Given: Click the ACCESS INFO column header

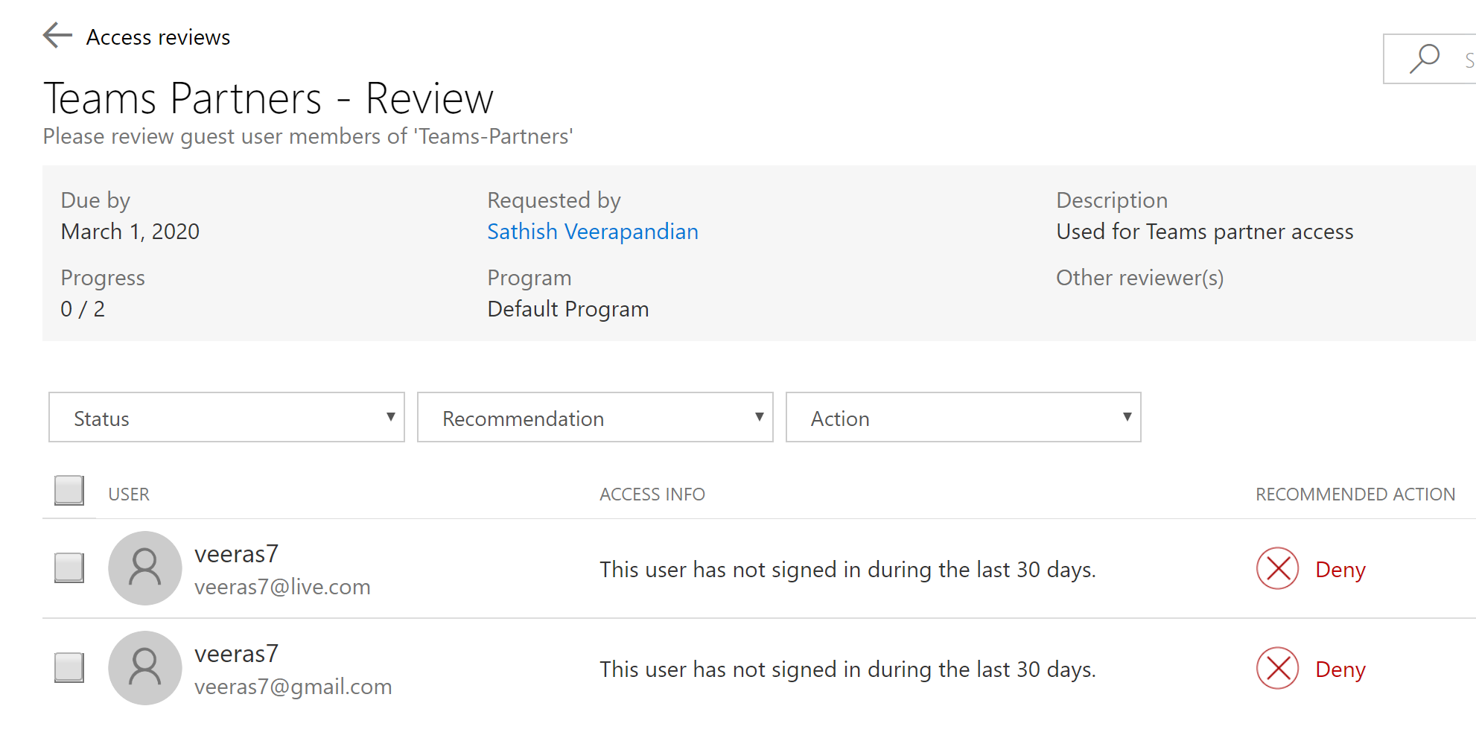Looking at the screenshot, I should click(652, 494).
